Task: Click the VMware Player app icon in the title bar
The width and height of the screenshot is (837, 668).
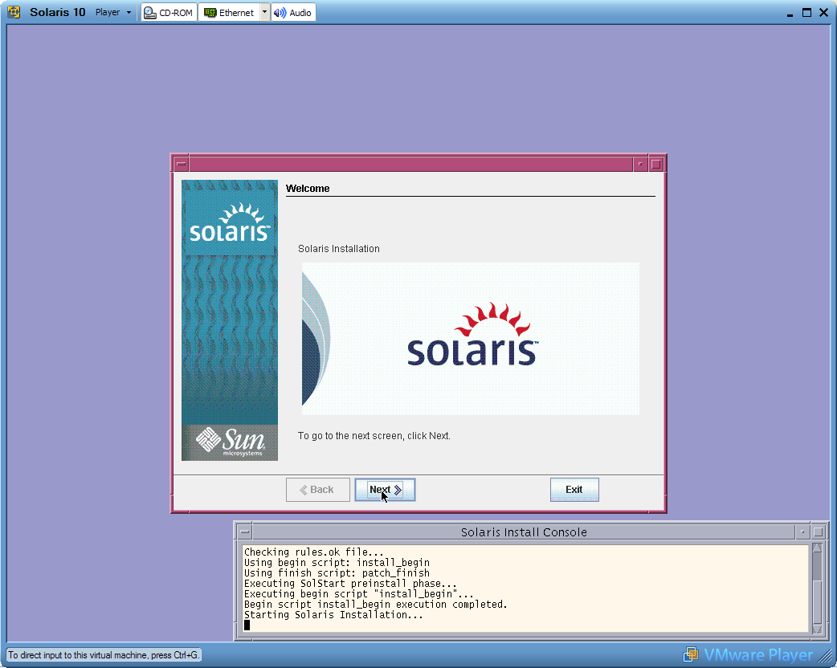Action: 14,12
